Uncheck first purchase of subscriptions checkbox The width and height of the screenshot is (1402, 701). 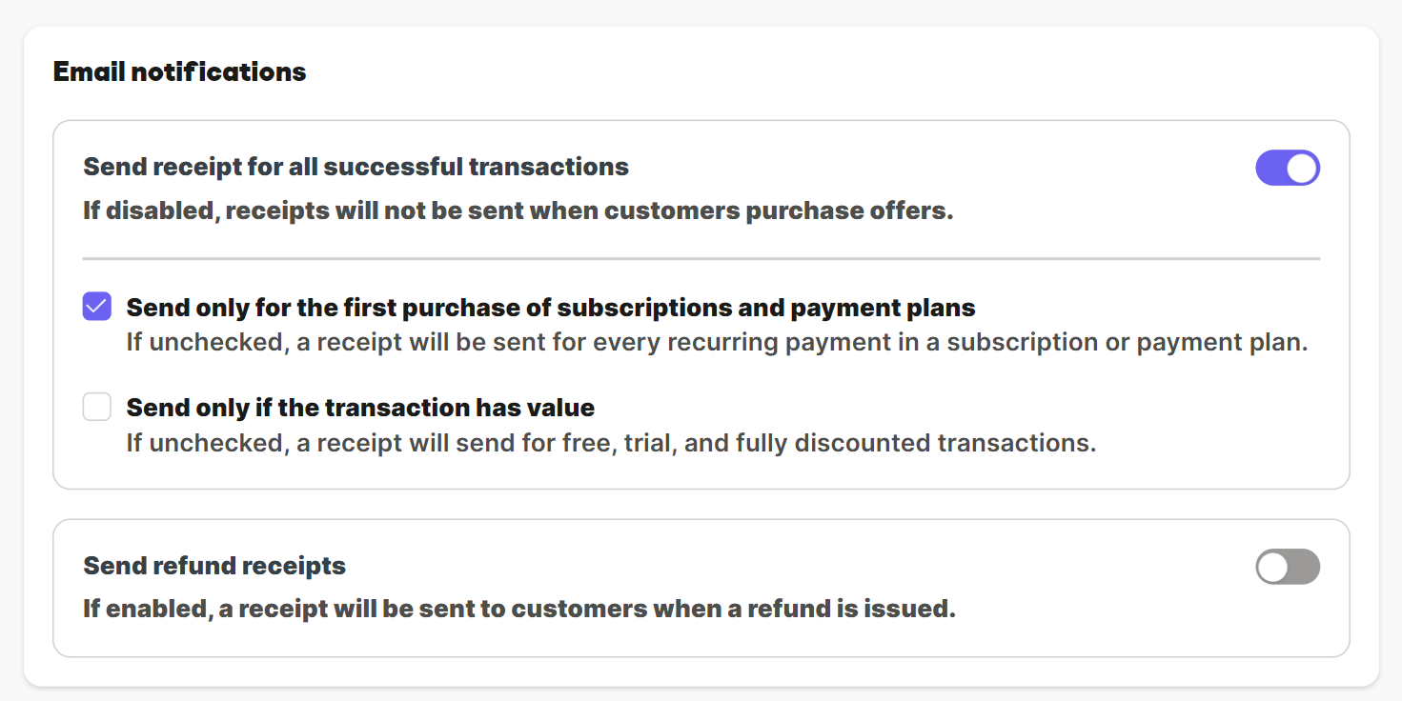pos(97,307)
